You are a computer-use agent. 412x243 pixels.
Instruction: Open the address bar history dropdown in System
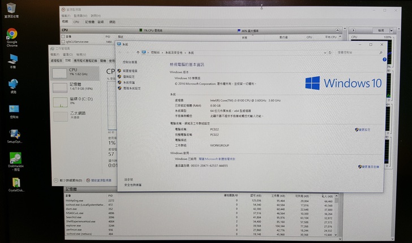[325, 53]
